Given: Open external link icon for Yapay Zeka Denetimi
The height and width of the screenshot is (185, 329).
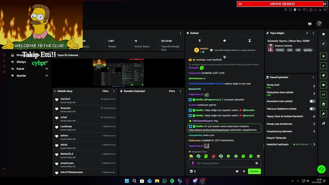Looking at the screenshot, I should point(314,116).
